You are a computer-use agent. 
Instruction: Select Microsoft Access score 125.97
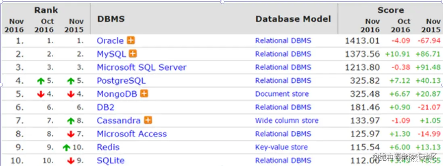tap(365, 134)
